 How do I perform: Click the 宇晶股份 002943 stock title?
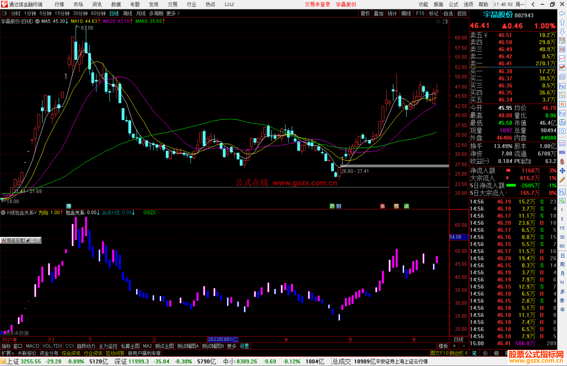point(508,15)
